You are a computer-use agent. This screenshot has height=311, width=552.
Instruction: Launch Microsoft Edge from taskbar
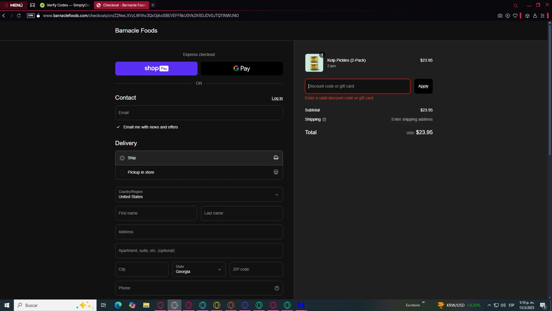point(118,305)
